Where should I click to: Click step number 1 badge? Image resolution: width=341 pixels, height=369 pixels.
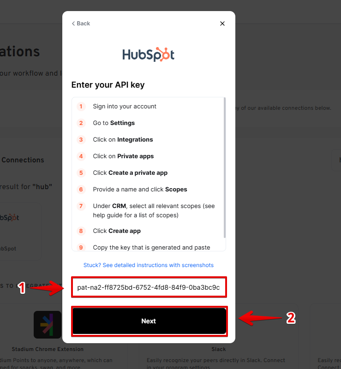point(81,107)
